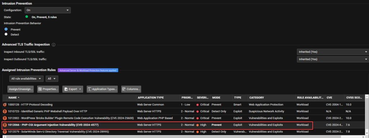Click the On, Prevent, 5 rules state text

pos(44,17)
